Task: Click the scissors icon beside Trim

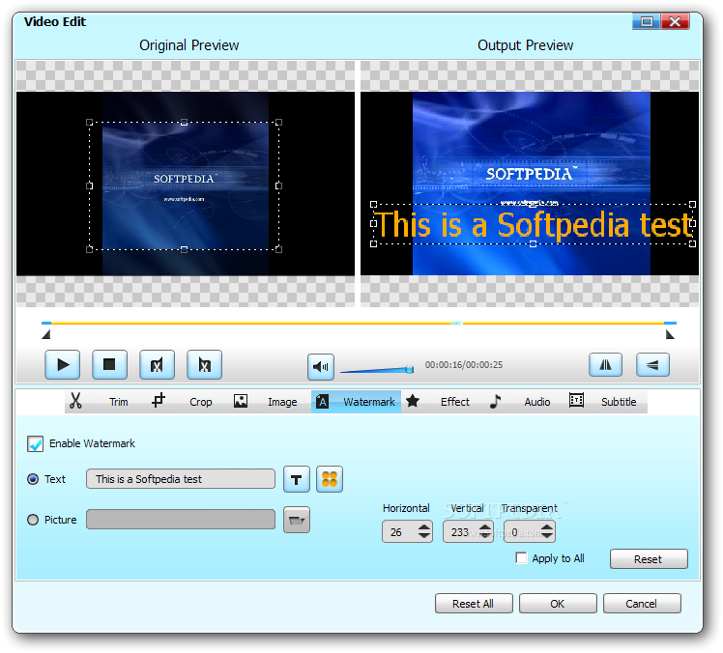Action: pyautogui.click(x=75, y=401)
